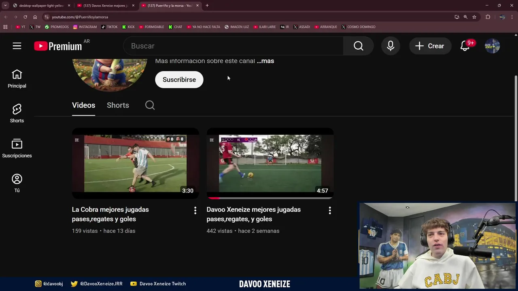Click the install app icon in address bar
518x291 pixels.
(x=457, y=17)
